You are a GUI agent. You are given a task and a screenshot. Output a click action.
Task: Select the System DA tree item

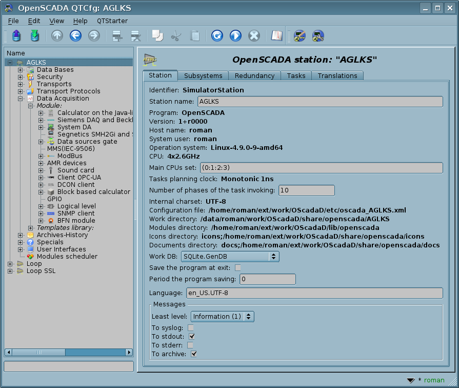tap(74, 127)
